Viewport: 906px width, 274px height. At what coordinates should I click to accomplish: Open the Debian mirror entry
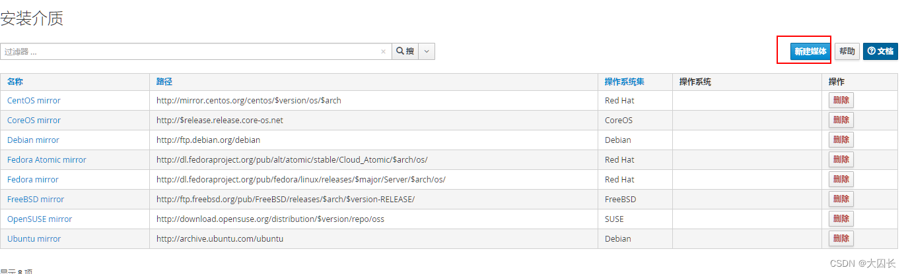[33, 140]
